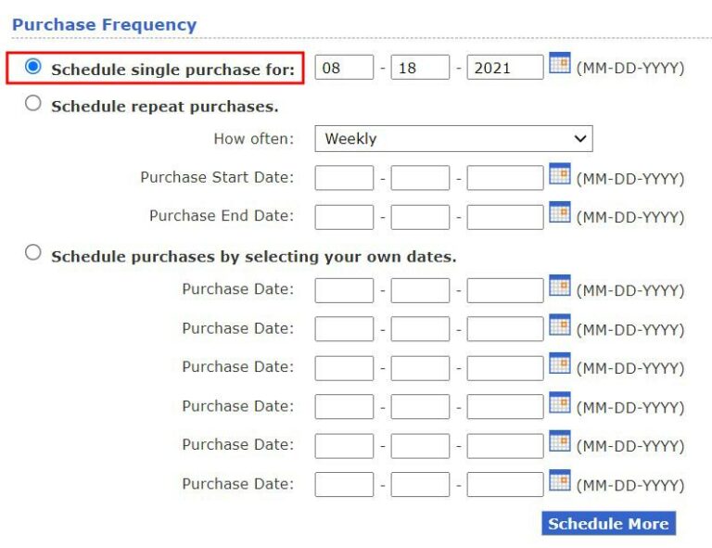Choose the Schedule repeat purchases radio option
712x548 pixels.
(x=33, y=104)
